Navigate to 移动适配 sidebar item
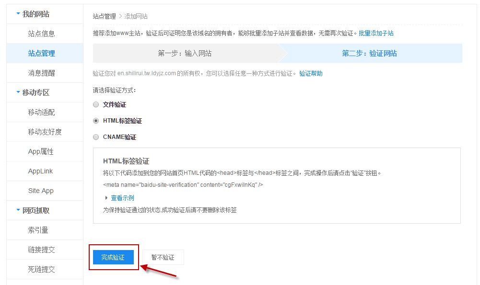The width and height of the screenshot is (480, 285). [x=41, y=112]
